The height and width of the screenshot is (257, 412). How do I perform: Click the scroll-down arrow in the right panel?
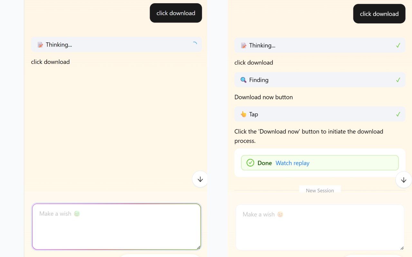click(x=404, y=180)
